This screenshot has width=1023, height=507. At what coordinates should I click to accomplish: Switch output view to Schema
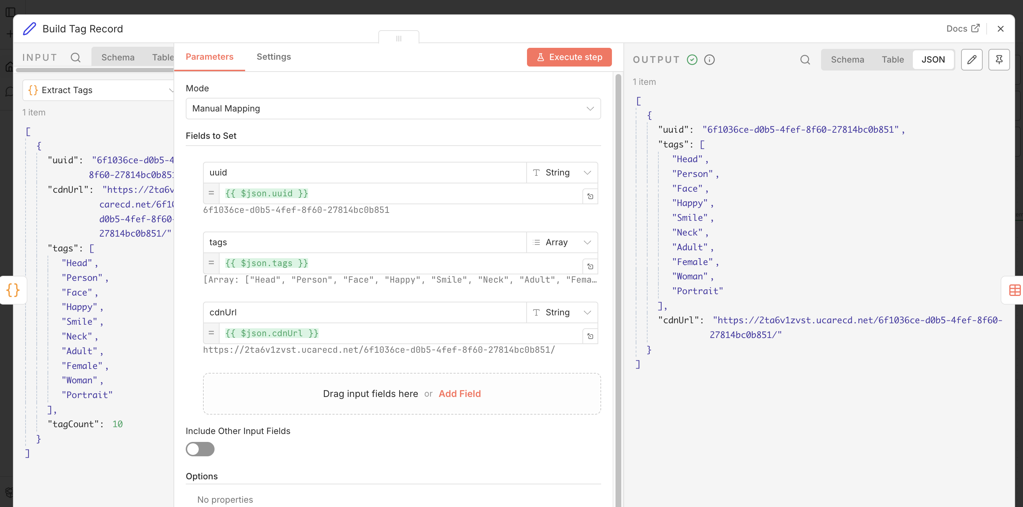(847, 59)
